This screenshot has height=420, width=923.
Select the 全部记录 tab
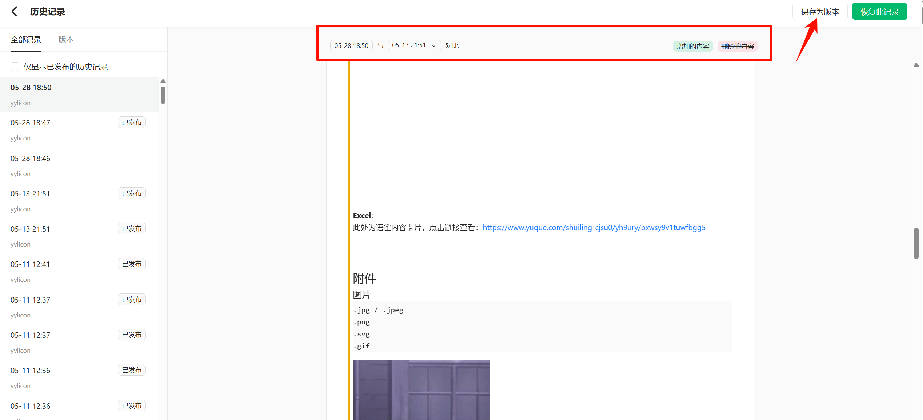click(26, 39)
